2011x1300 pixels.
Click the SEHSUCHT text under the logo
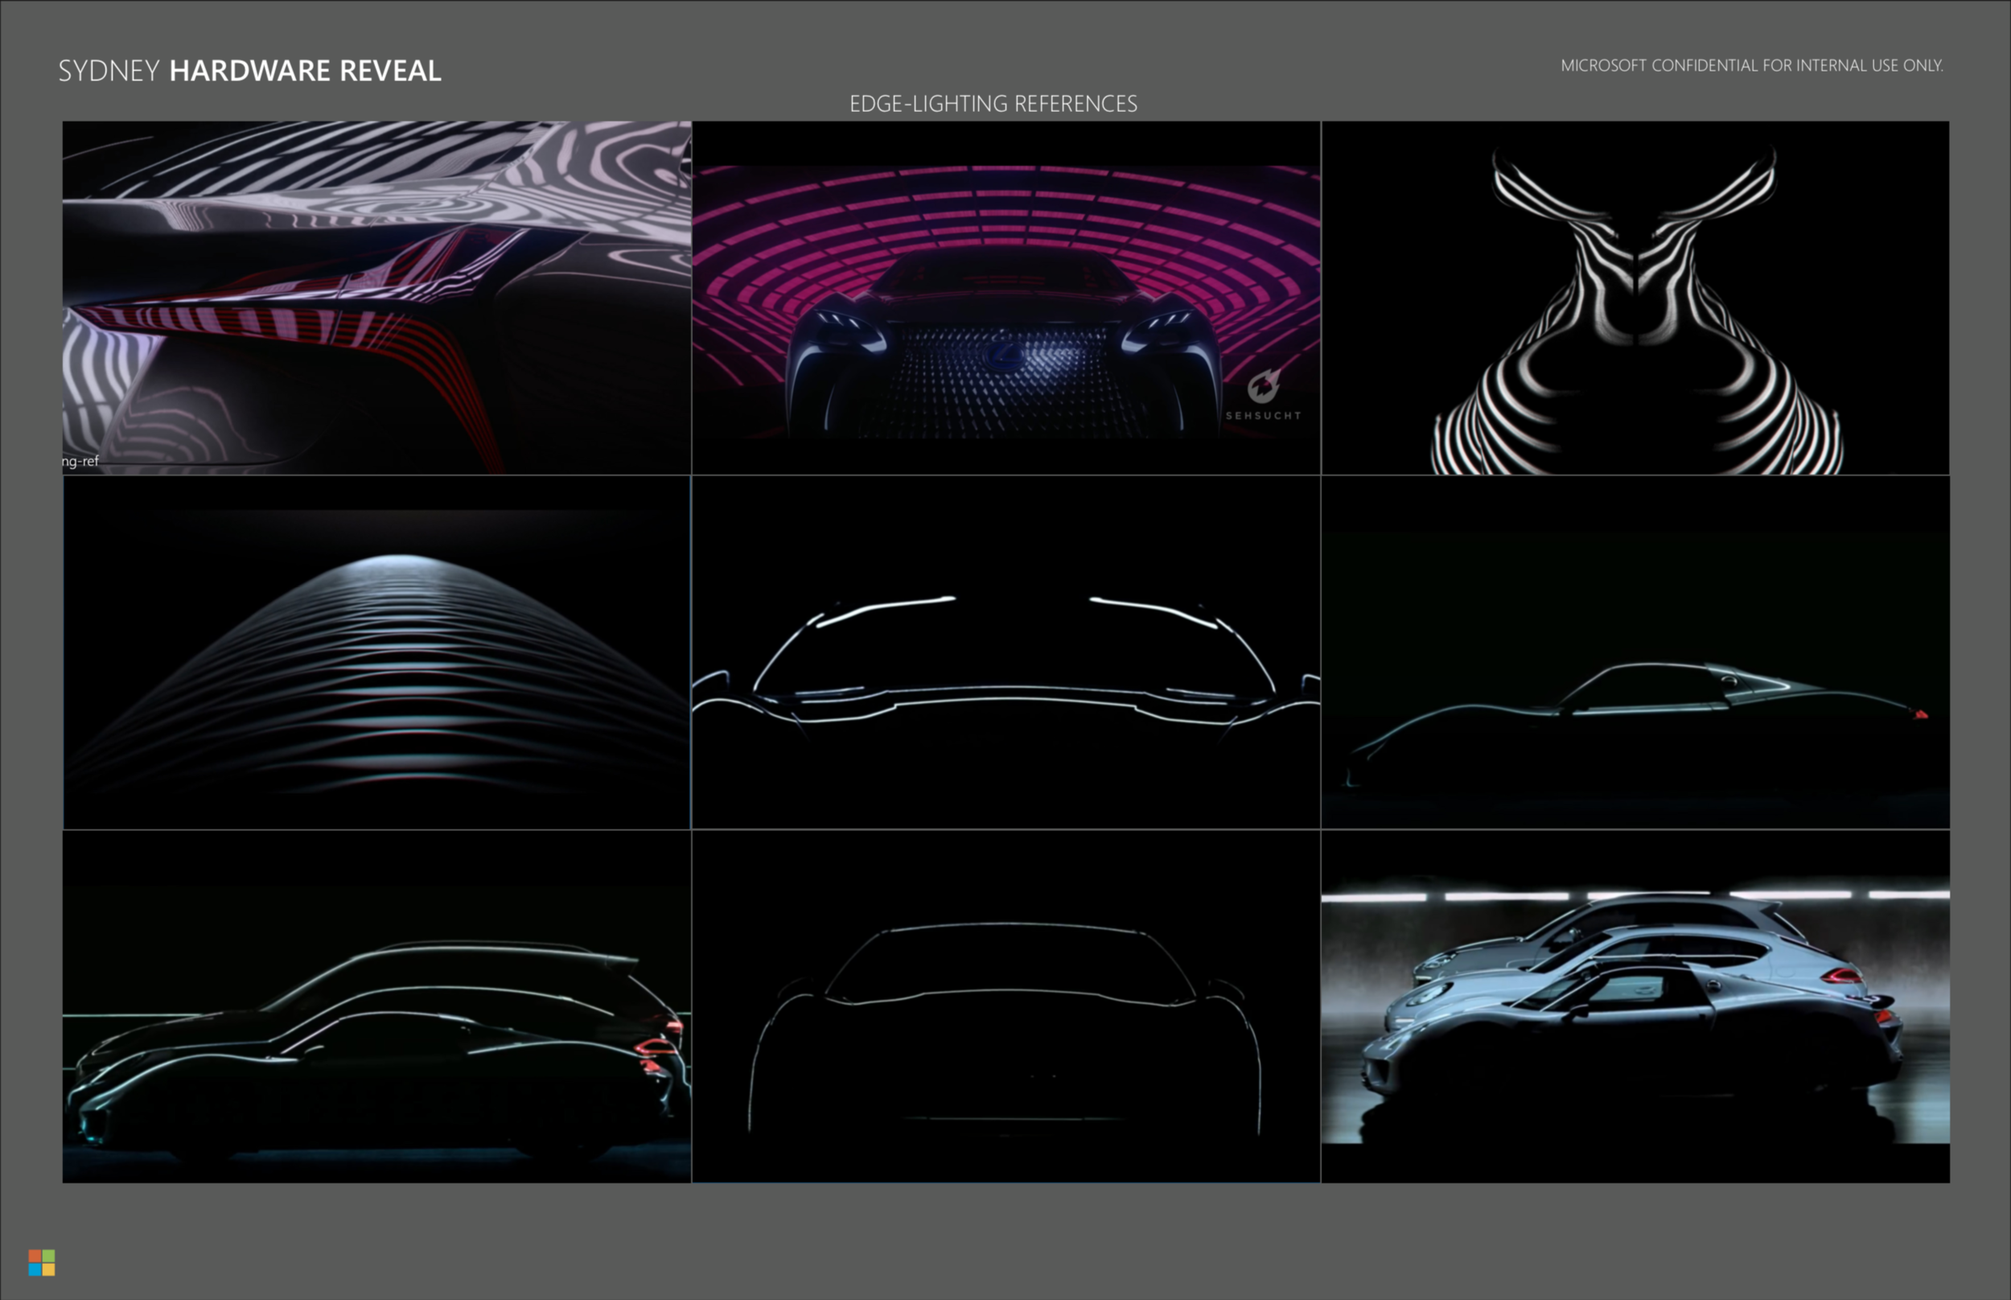click(1263, 415)
